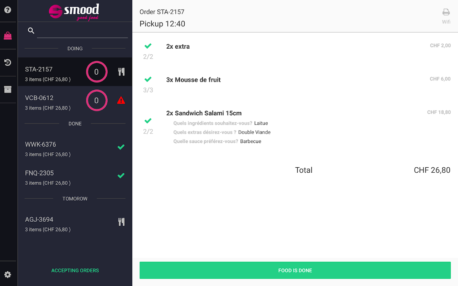Toggle the checkmark for 2x extra
The height and width of the screenshot is (286, 458).
coord(148,46)
